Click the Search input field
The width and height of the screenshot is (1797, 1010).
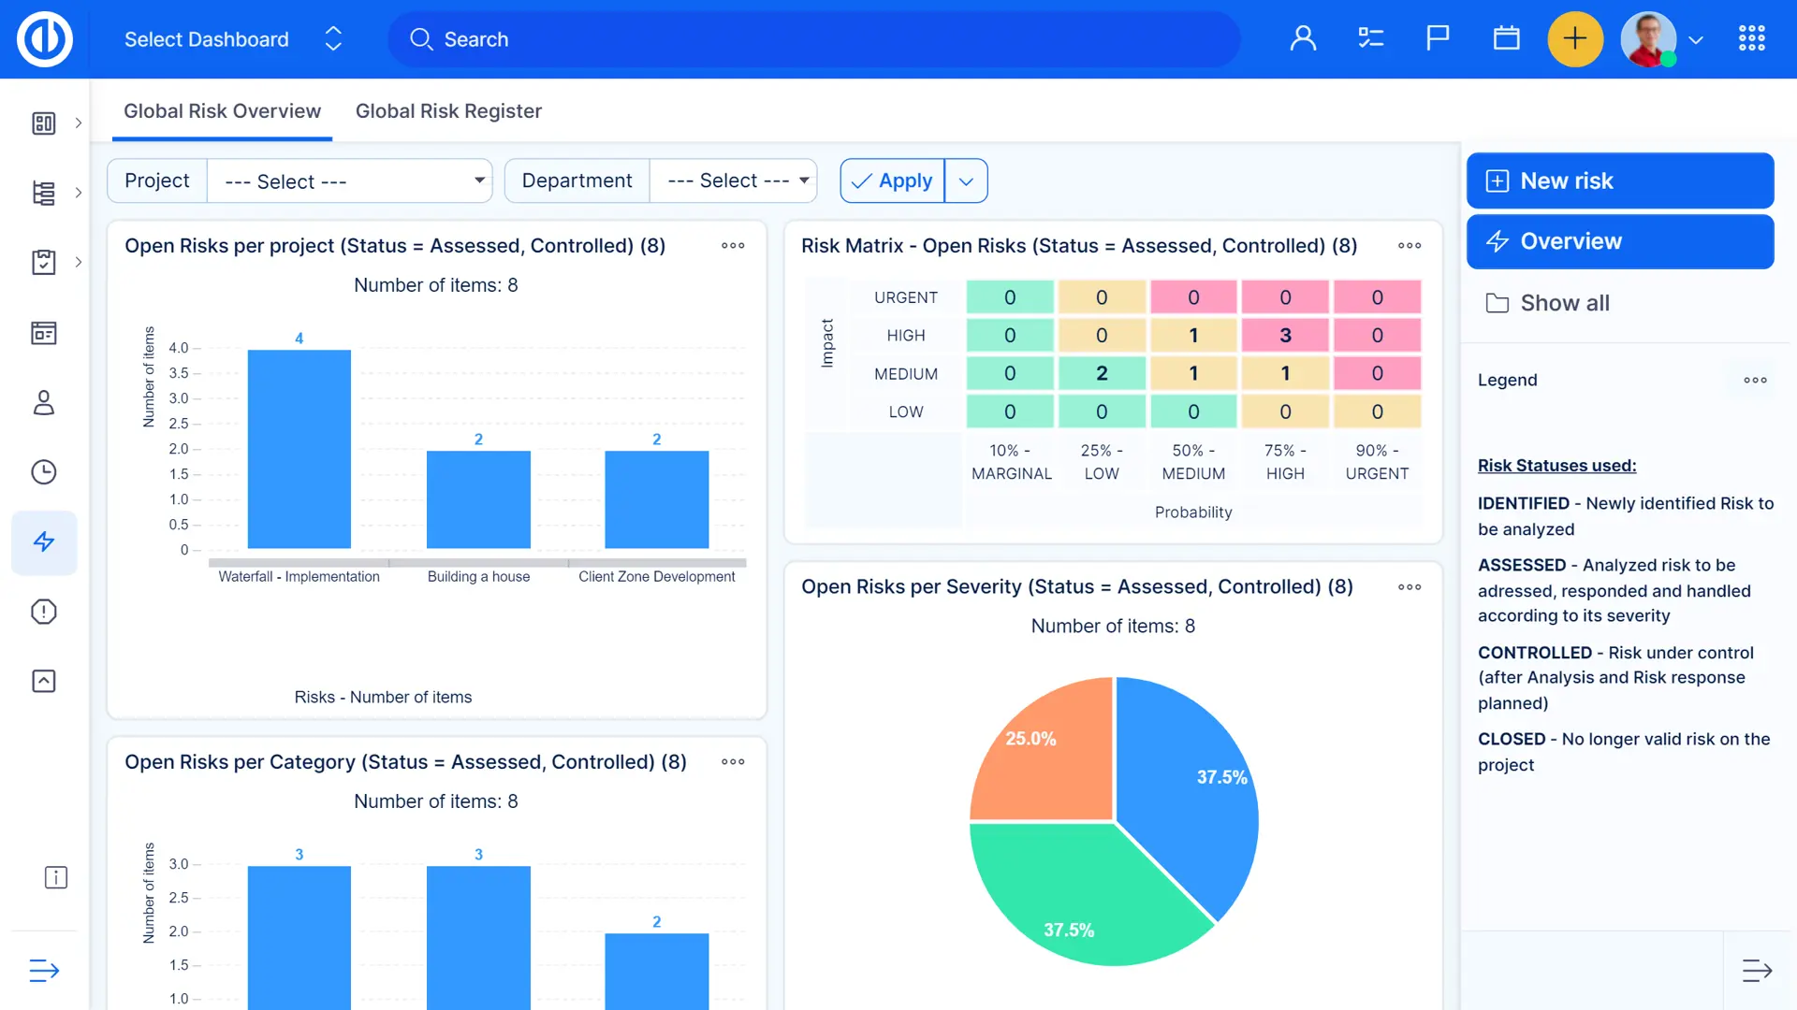click(814, 39)
